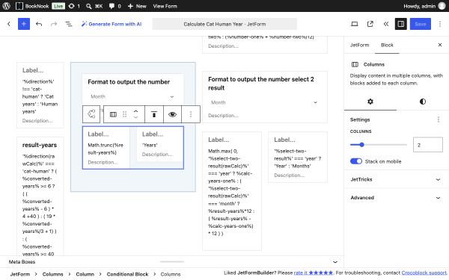Close the settings sidebar
Screen dimensions: 449x280
pyautogui.click(x=440, y=45)
